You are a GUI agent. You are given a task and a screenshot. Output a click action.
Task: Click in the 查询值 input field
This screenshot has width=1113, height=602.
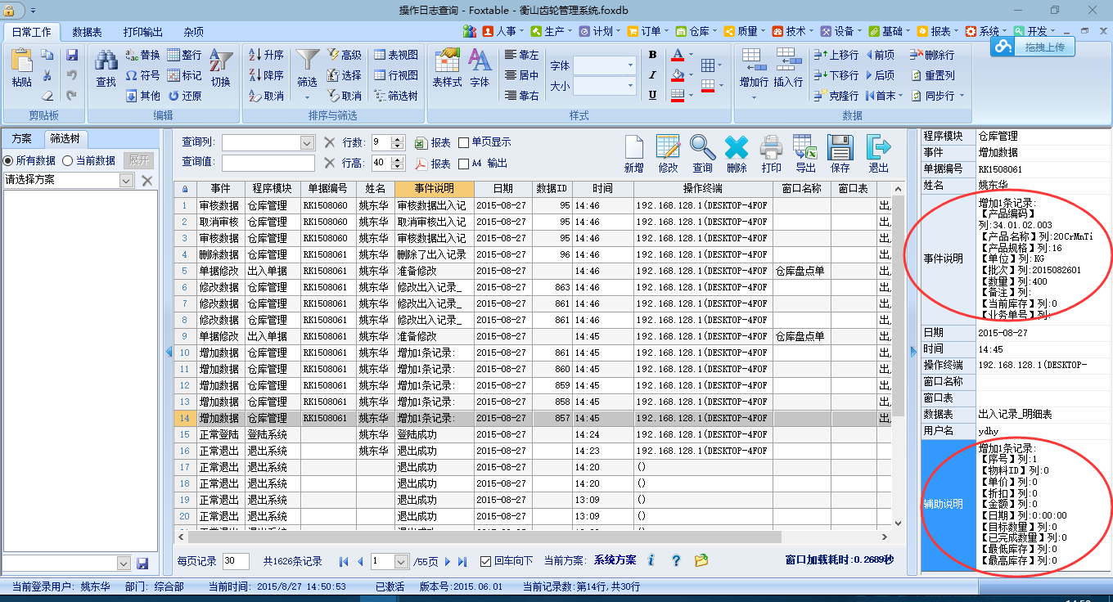268,163
